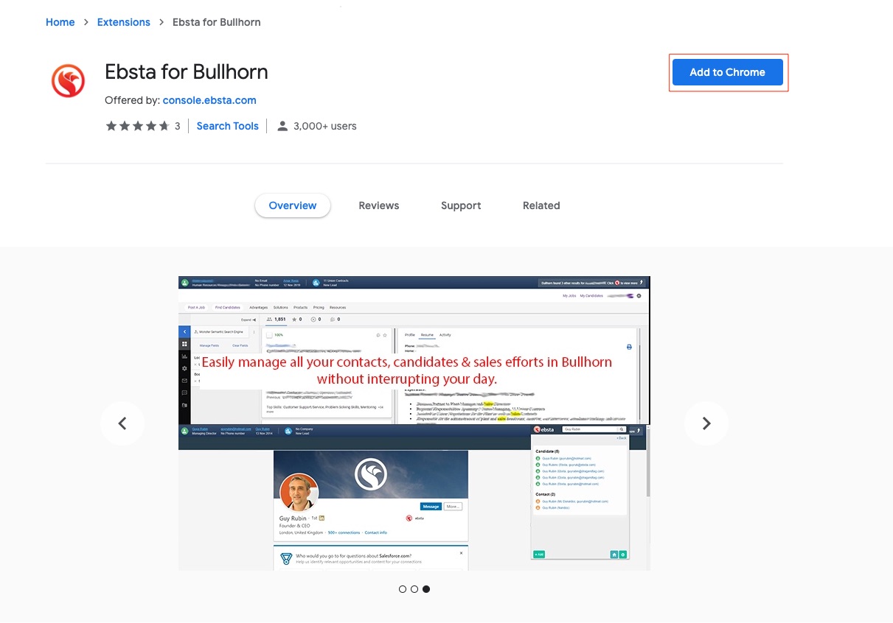893x623 pixels.
Task: Click the users person icon
Action: click(x=282, y=126)
